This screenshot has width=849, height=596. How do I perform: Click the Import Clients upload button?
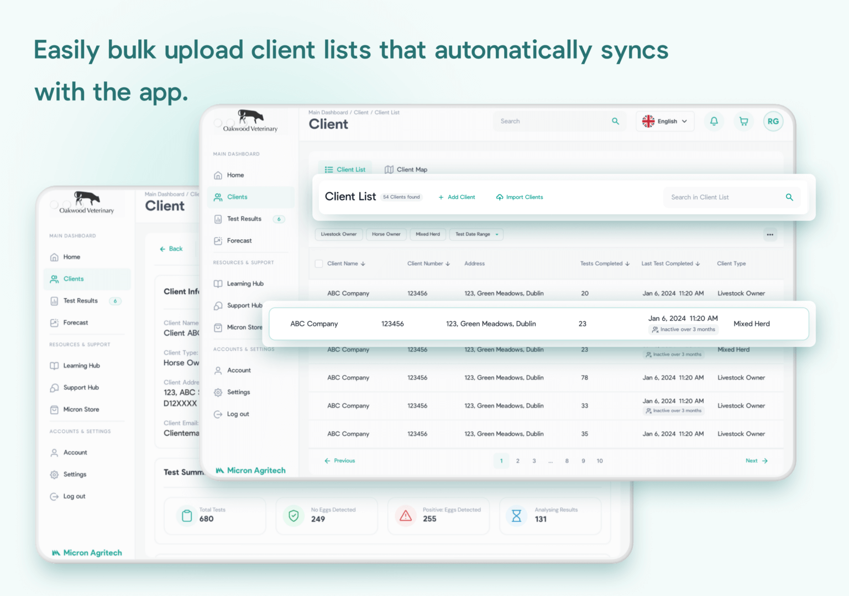click(520, 197)
